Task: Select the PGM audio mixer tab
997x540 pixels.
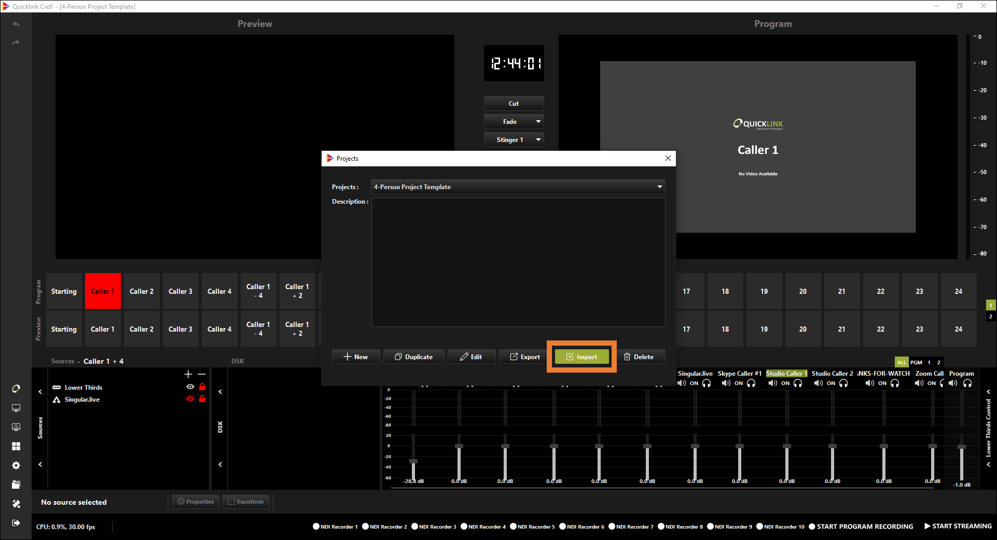Action: pyautogui.click(x=916, y=362)
